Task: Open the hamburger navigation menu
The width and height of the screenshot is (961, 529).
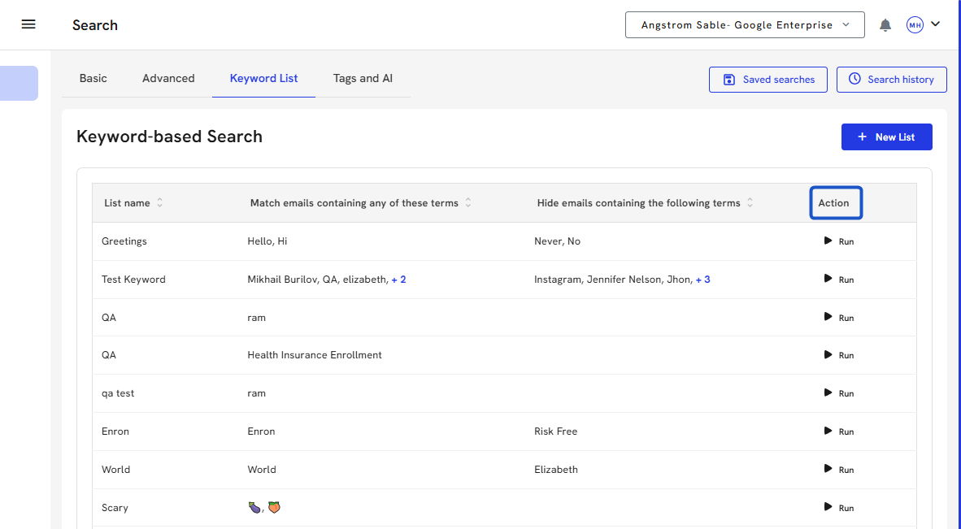Action: (28, 24)
